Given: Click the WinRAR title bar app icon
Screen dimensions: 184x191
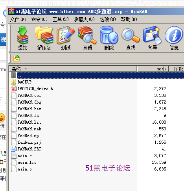Looking at the screenshot, I should (x=11, y=11).
